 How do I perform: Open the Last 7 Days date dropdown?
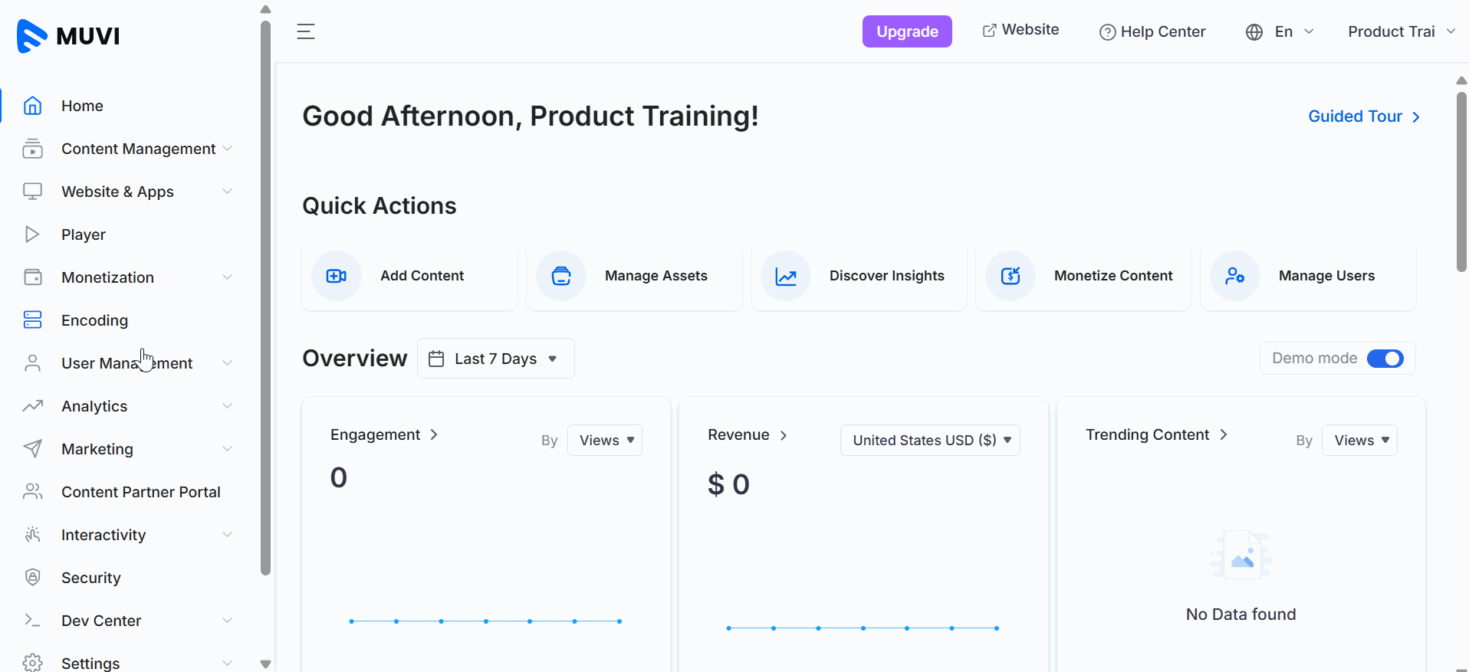pos(495,359)
